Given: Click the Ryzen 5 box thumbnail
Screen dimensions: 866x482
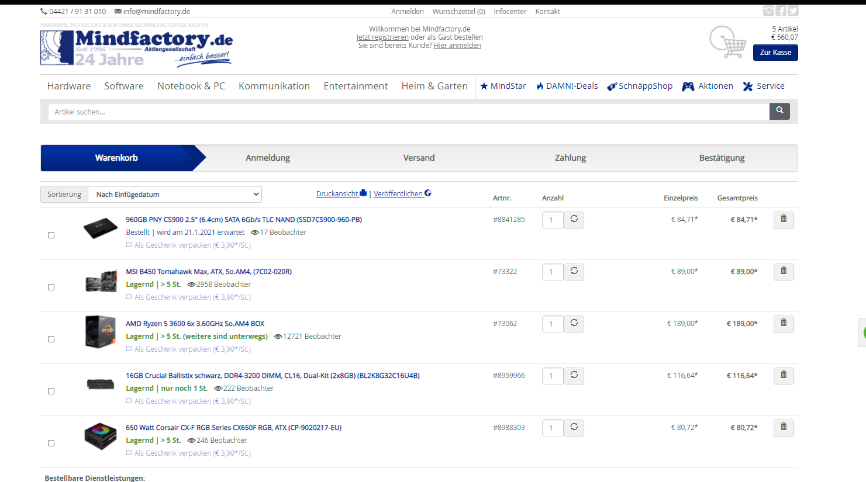Looking at the screenshot, I should [100, 331].
